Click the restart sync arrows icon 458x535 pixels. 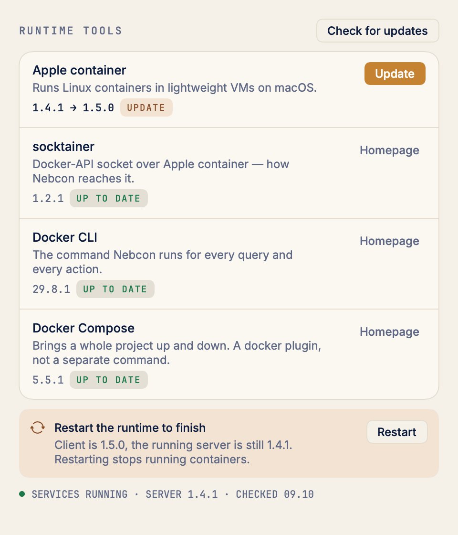(x=38, y=428)
